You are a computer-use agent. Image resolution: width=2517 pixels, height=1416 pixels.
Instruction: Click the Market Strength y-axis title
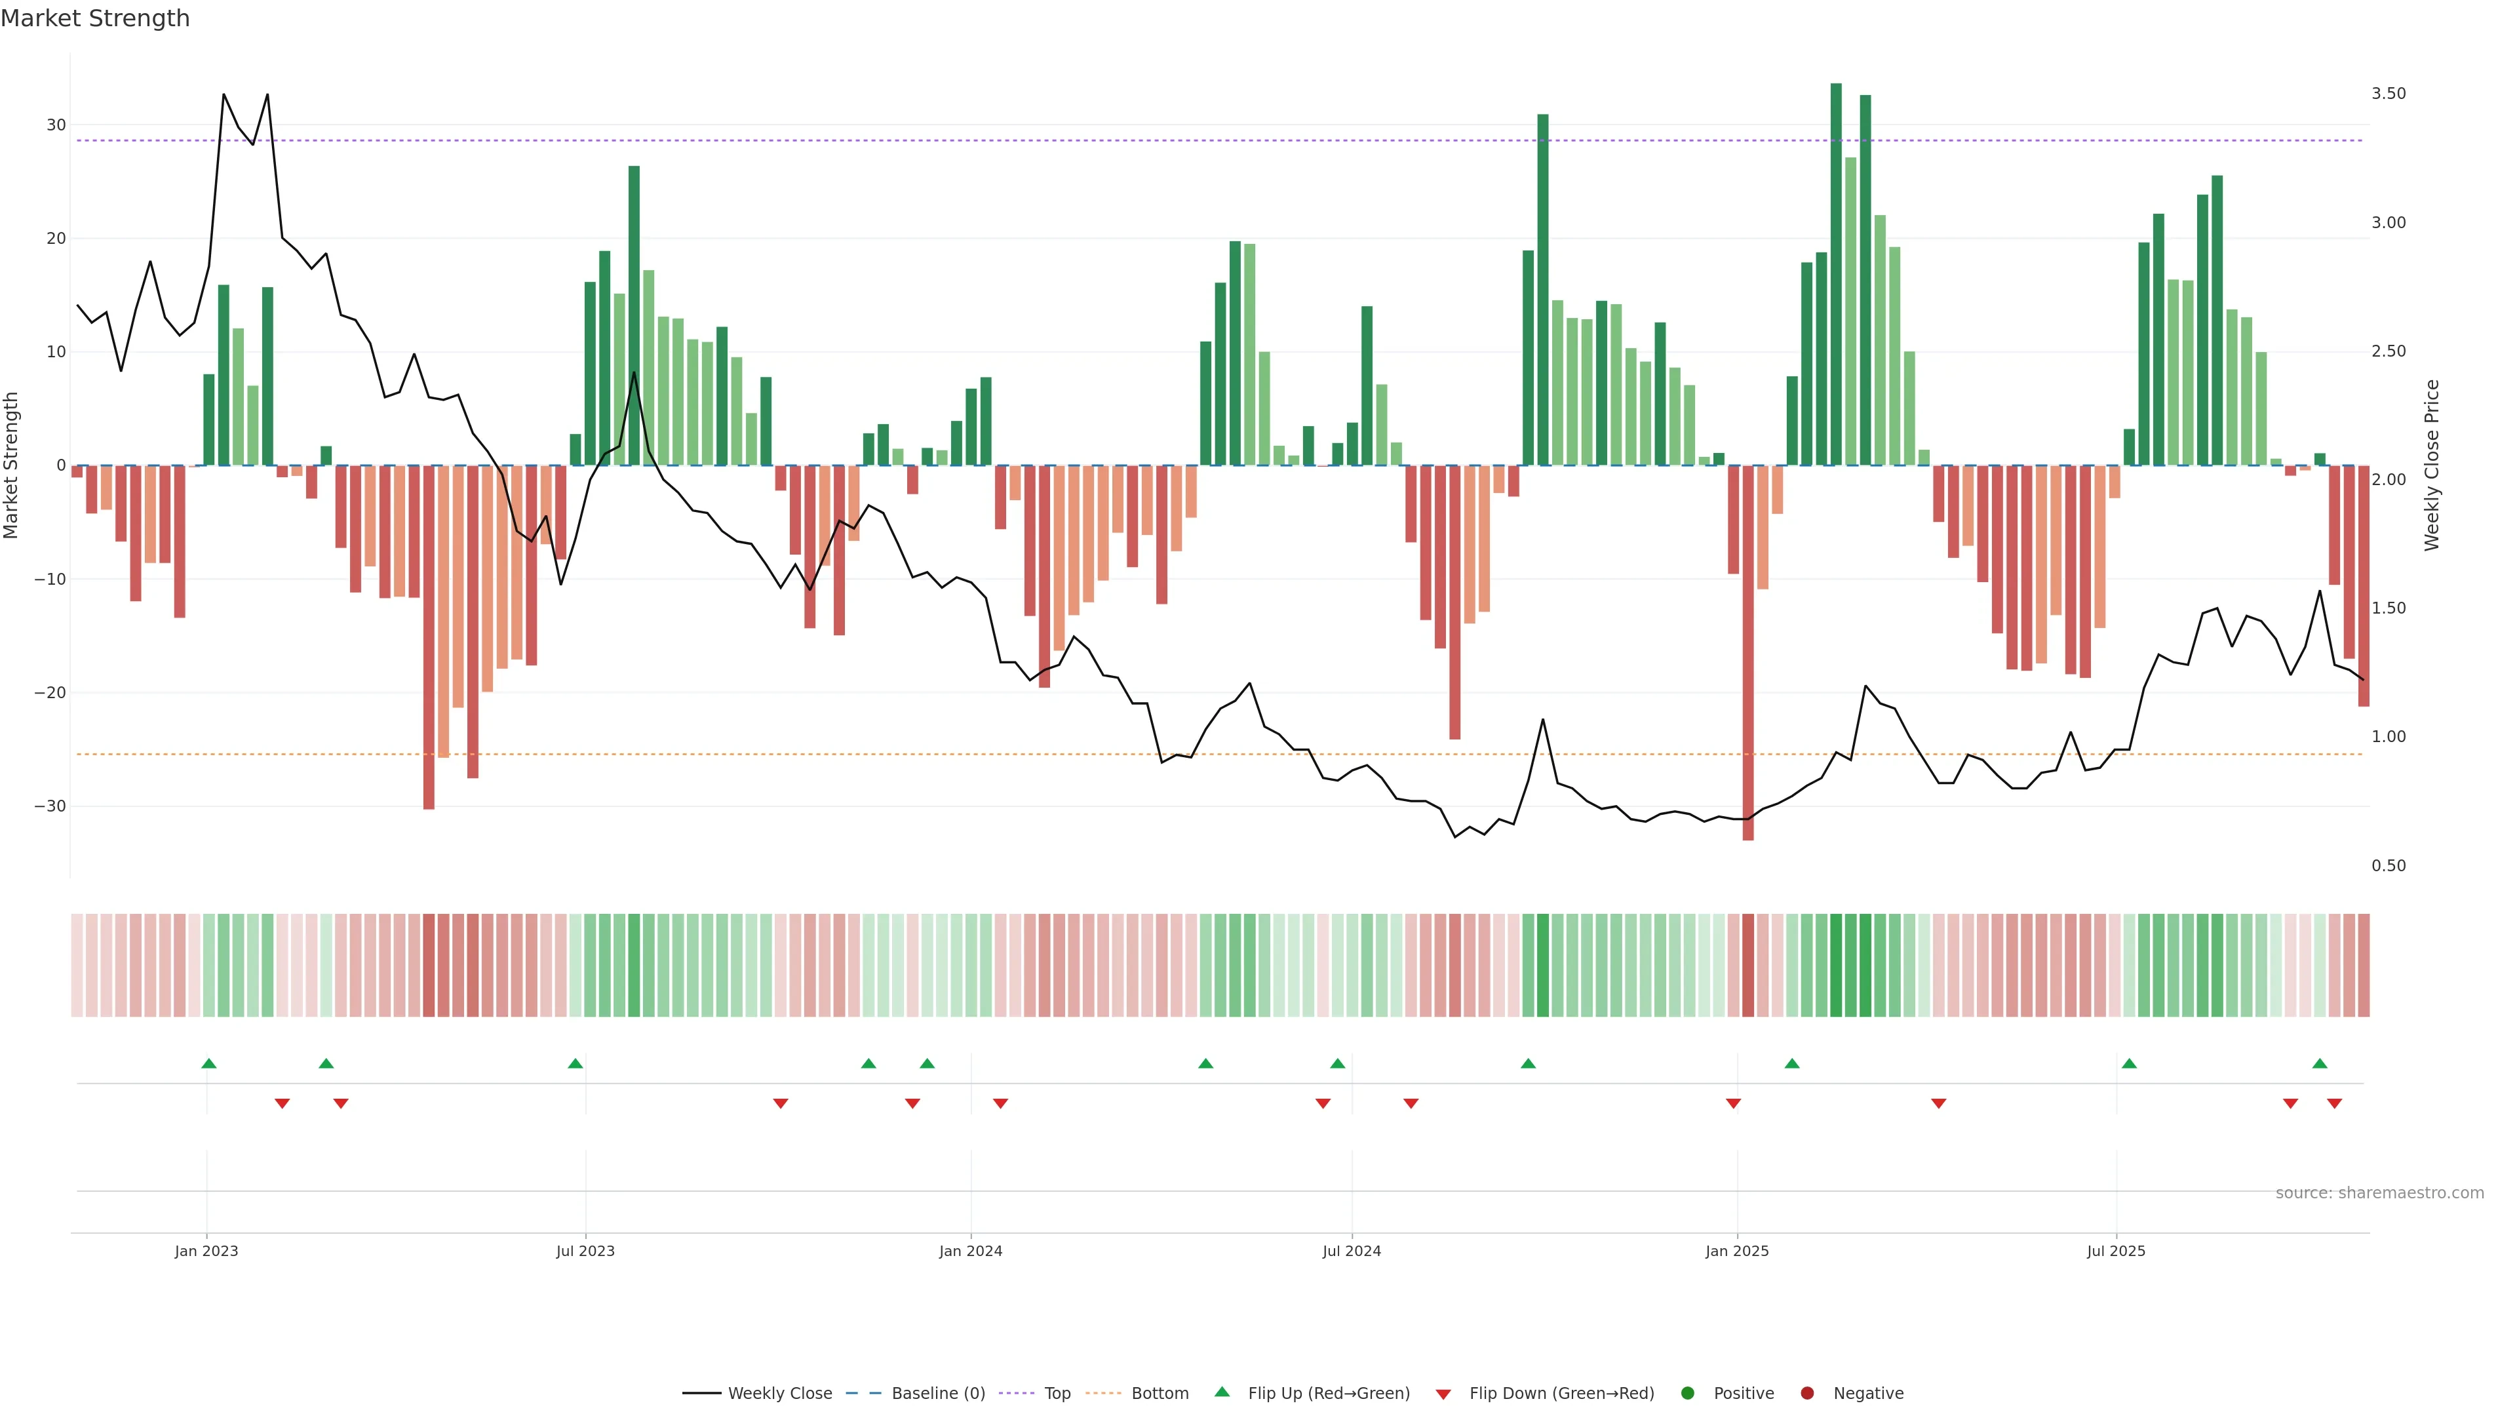(12, 465)
